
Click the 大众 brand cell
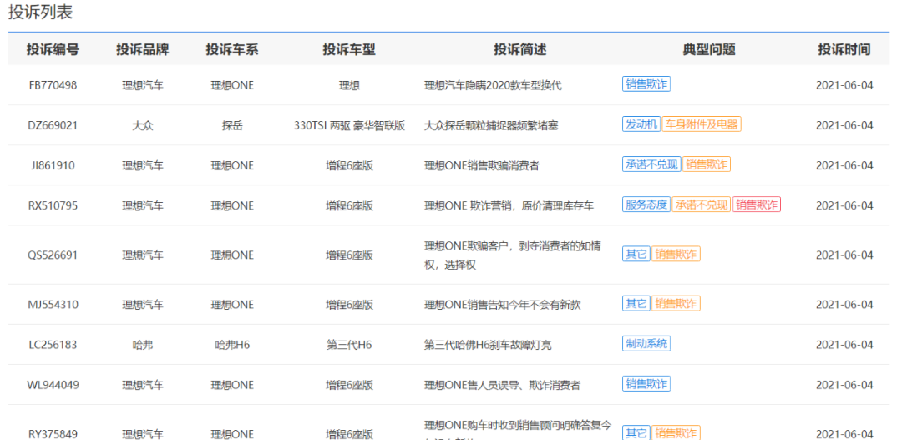143,125
